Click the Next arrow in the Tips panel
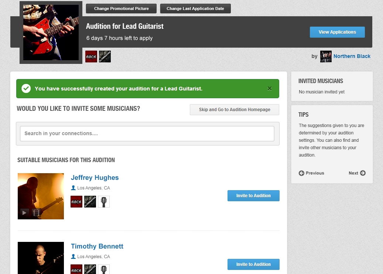The width and height of the screenshot is (383, 274). (364, 173)
